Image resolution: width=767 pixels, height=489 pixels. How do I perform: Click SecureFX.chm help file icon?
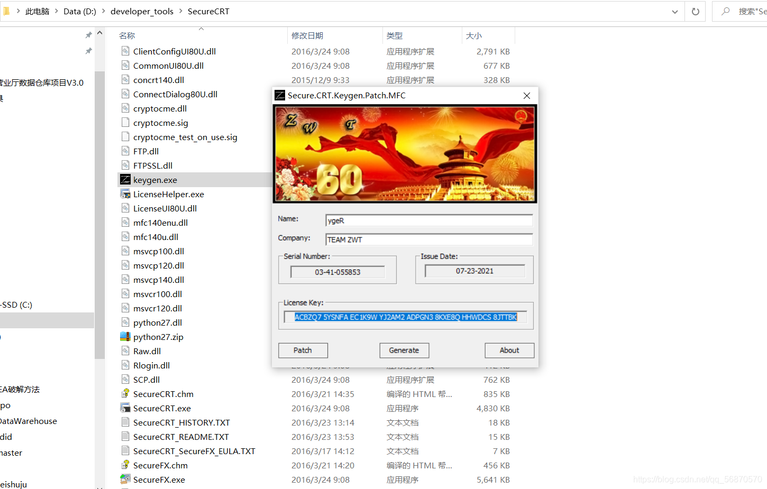coord(125,465)
